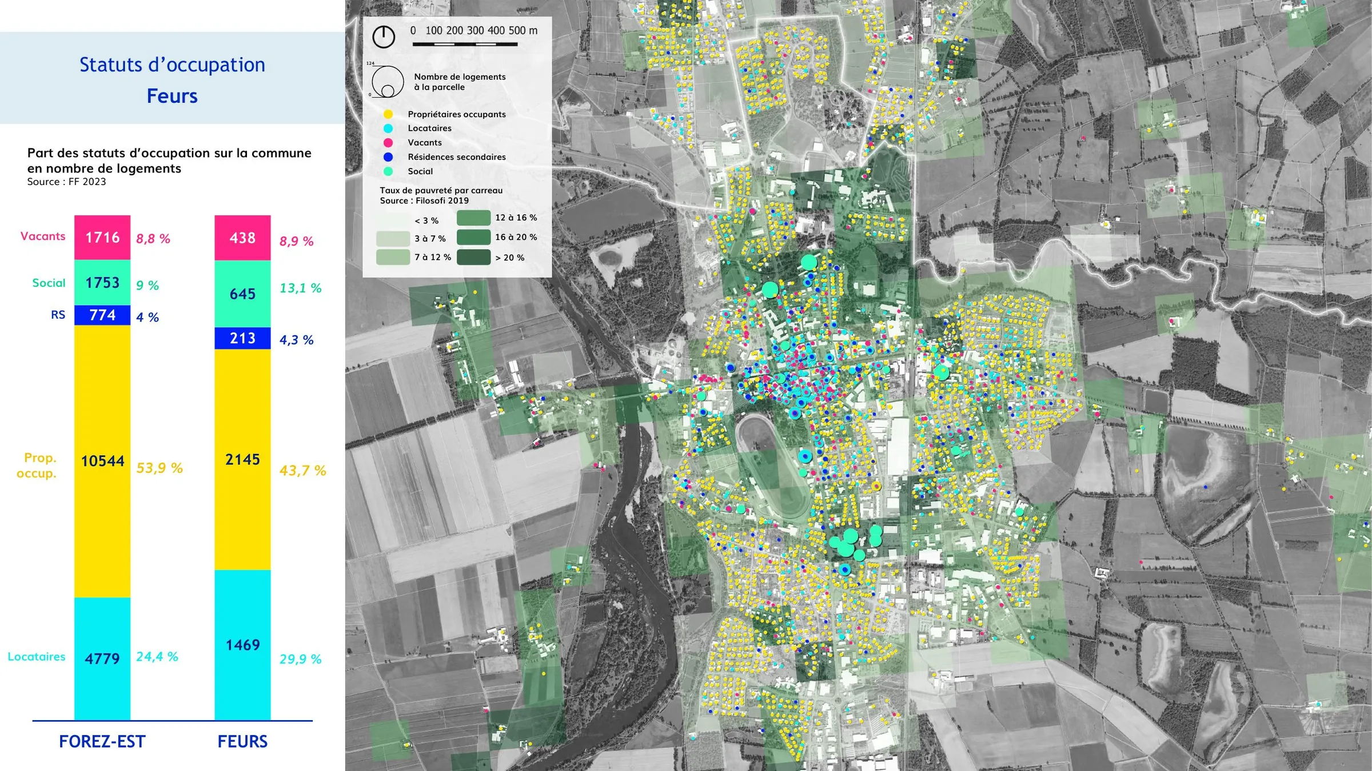Click the Forez-Est owners segment 10544
The height and width of the screenshot is (771, 1372).
(102, 461)
